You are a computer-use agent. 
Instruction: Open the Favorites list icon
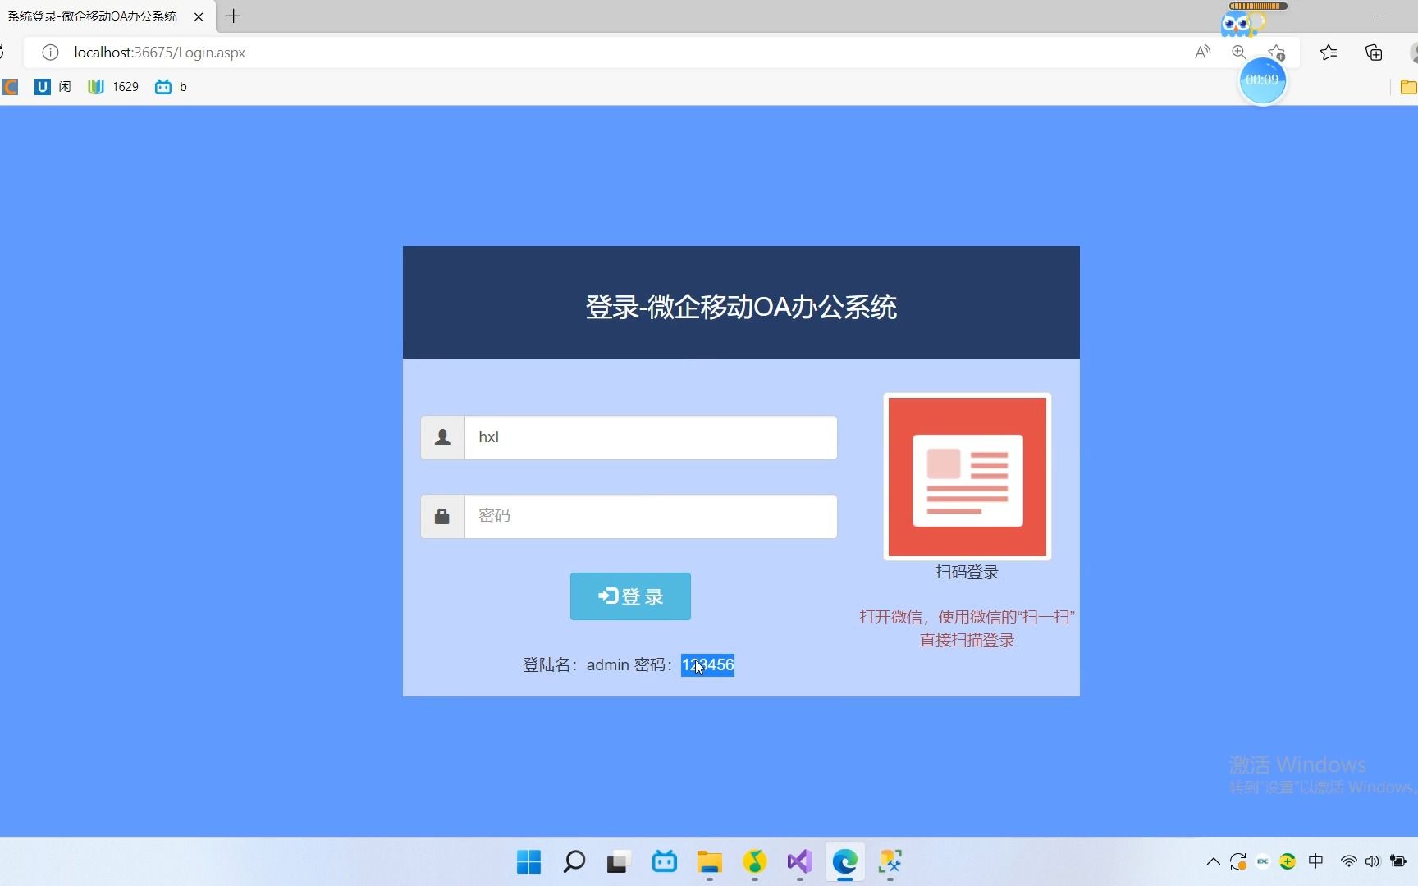point(1329,53)
